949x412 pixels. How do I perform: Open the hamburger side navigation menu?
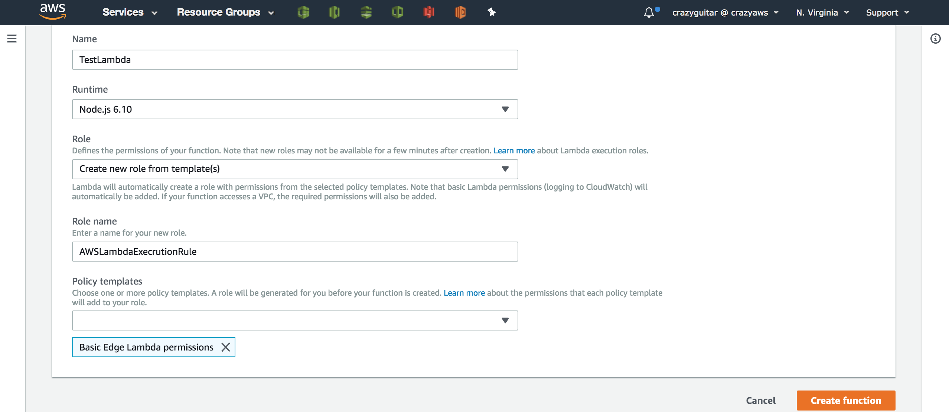pyautogui.click(x=12, y=39)
